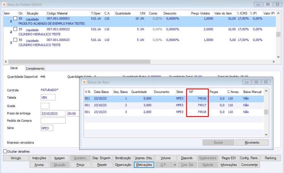Open Informações
The image size is (284, 173).
[229, 165]
